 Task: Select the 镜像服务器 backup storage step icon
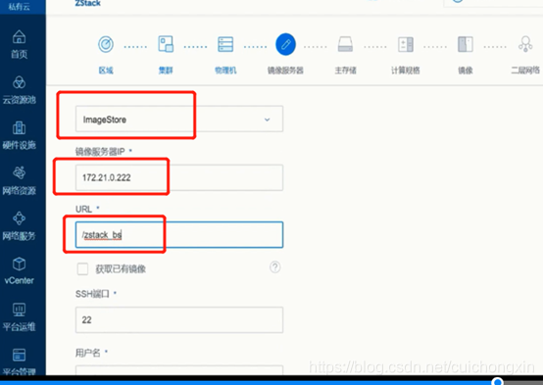tap(285, 44)
